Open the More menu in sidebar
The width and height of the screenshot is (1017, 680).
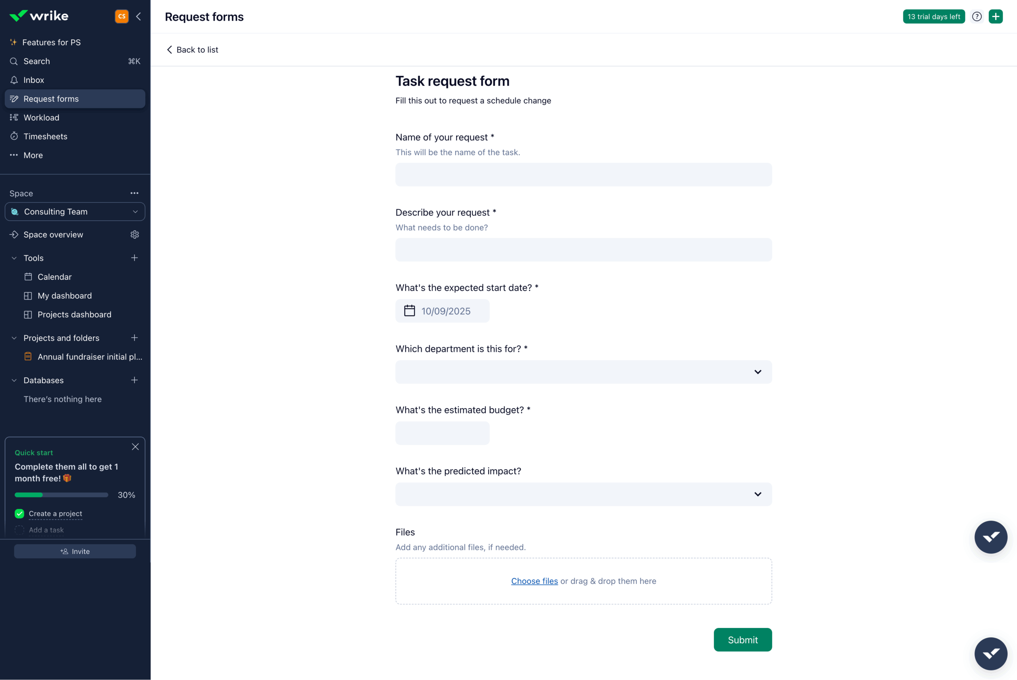click(x=33, y=155)
